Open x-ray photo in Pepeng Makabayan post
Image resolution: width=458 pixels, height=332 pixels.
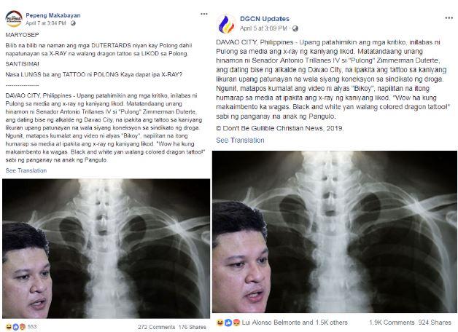[106, 248]
